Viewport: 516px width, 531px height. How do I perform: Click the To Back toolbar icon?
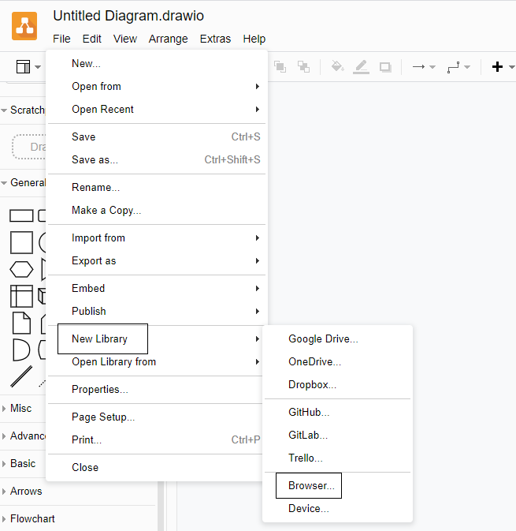click(x=303, y=67)
